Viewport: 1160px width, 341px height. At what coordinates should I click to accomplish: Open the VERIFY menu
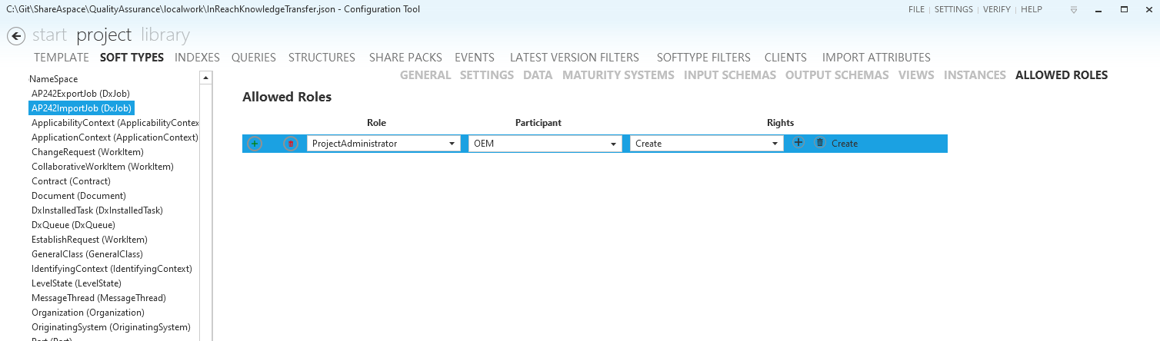(x=997, y=9)
